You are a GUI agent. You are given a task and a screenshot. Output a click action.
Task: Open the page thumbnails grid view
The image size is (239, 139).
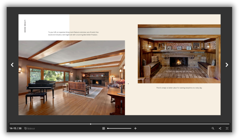click(103, 128)
